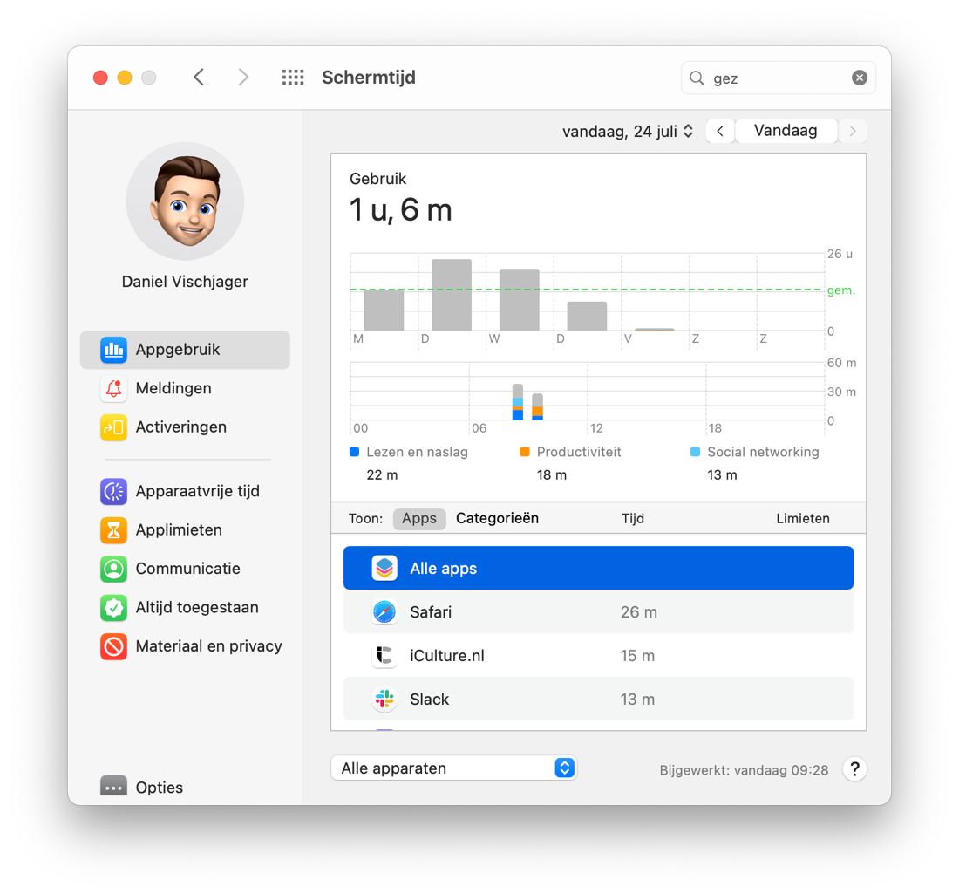Open the Apparaatvrije tijd icon
Image resolution: width=959 pixels, height=894 pixels.
click(113, 491)
